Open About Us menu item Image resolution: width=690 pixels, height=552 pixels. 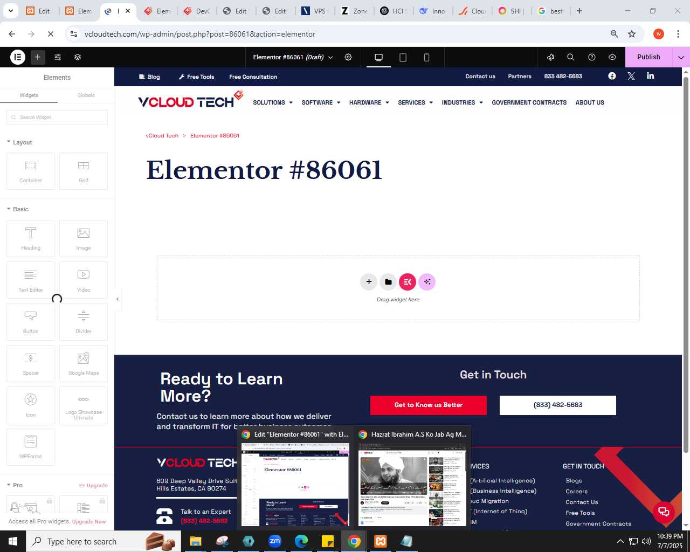[x=590, y=102]
